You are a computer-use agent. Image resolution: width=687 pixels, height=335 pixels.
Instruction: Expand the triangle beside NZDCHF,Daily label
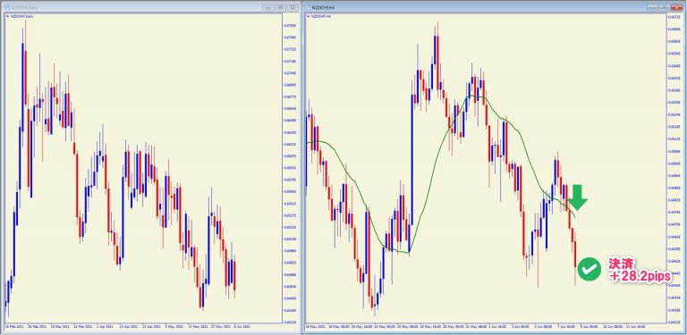click(x=7, y=17)
